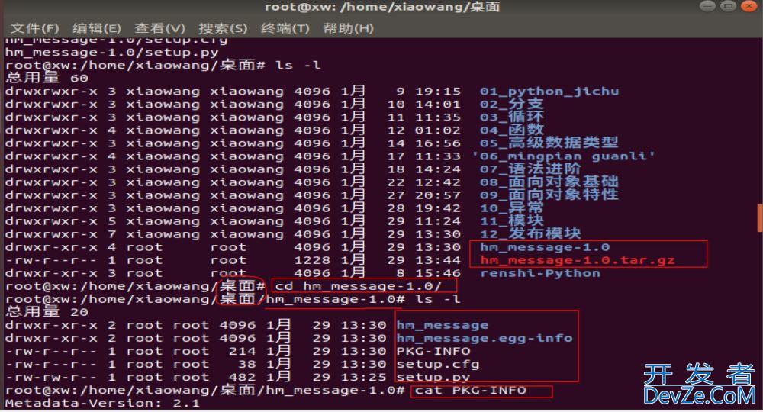The width and height of the screenshot is (763, 412).
Task: Click directory name 04_函数
Action: [511, 130]
